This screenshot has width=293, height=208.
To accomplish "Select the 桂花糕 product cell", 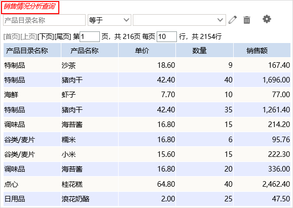I will pyautogui.click(x=90, y=184).
